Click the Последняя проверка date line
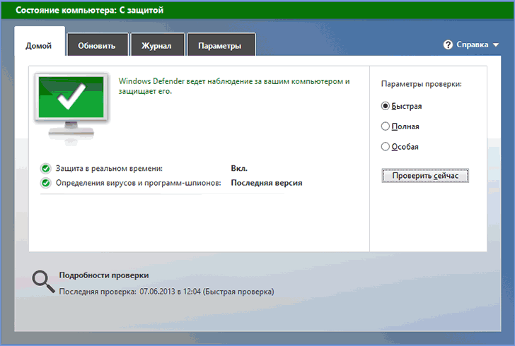515x346 pixels. point(166,292)
